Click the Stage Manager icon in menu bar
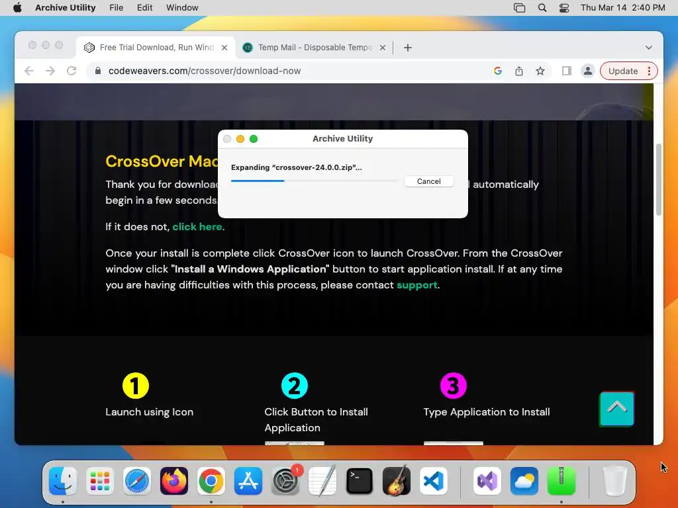 (x=519, y=8)
